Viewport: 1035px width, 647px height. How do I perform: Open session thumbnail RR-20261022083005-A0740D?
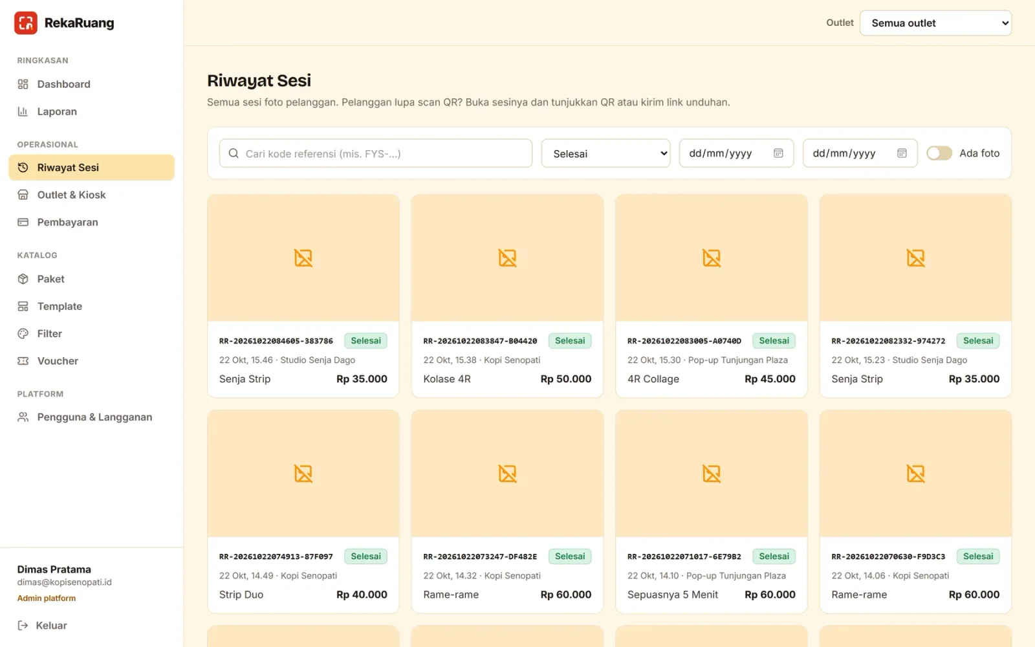tap(712, 258)
